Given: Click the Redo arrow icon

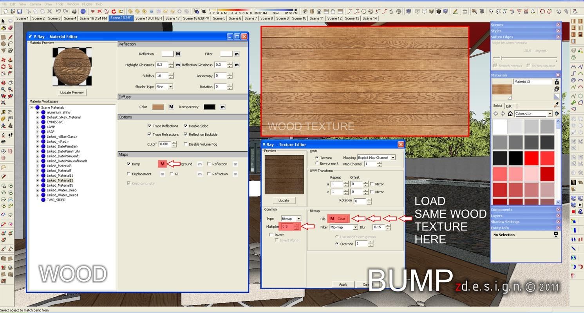Looking at the screenshot, I should [65, 11].
